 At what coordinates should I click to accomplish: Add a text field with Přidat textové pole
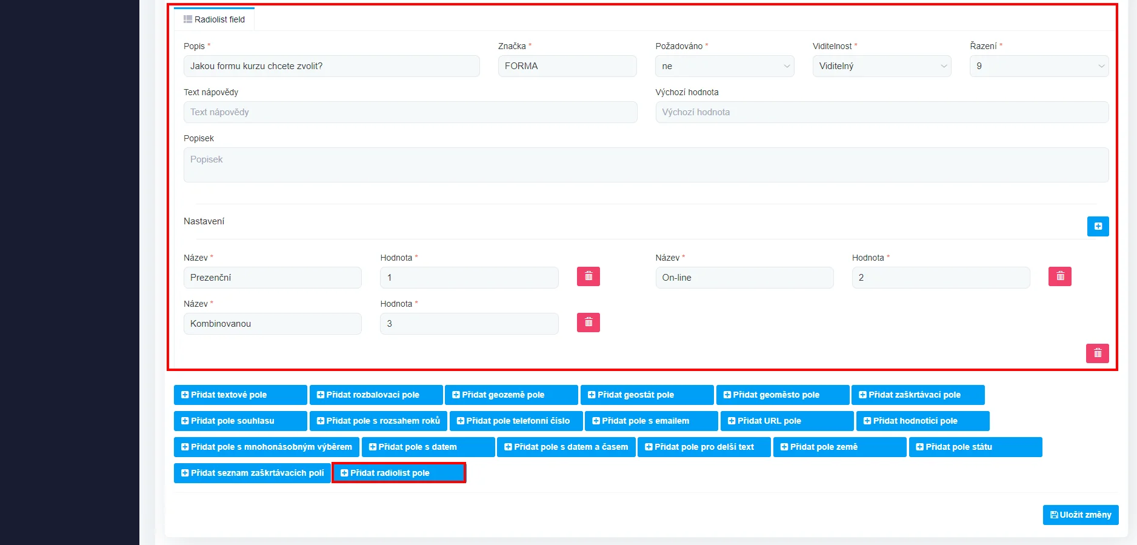240,395
